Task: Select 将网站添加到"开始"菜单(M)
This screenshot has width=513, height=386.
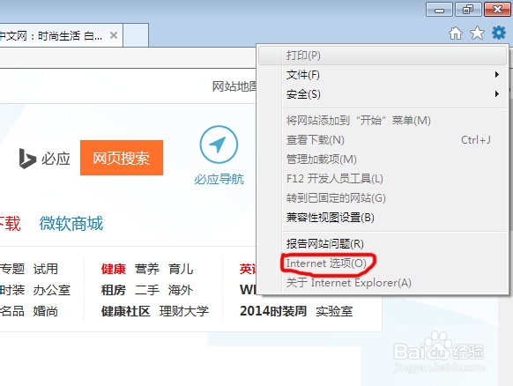Action: tap(383, 121)
